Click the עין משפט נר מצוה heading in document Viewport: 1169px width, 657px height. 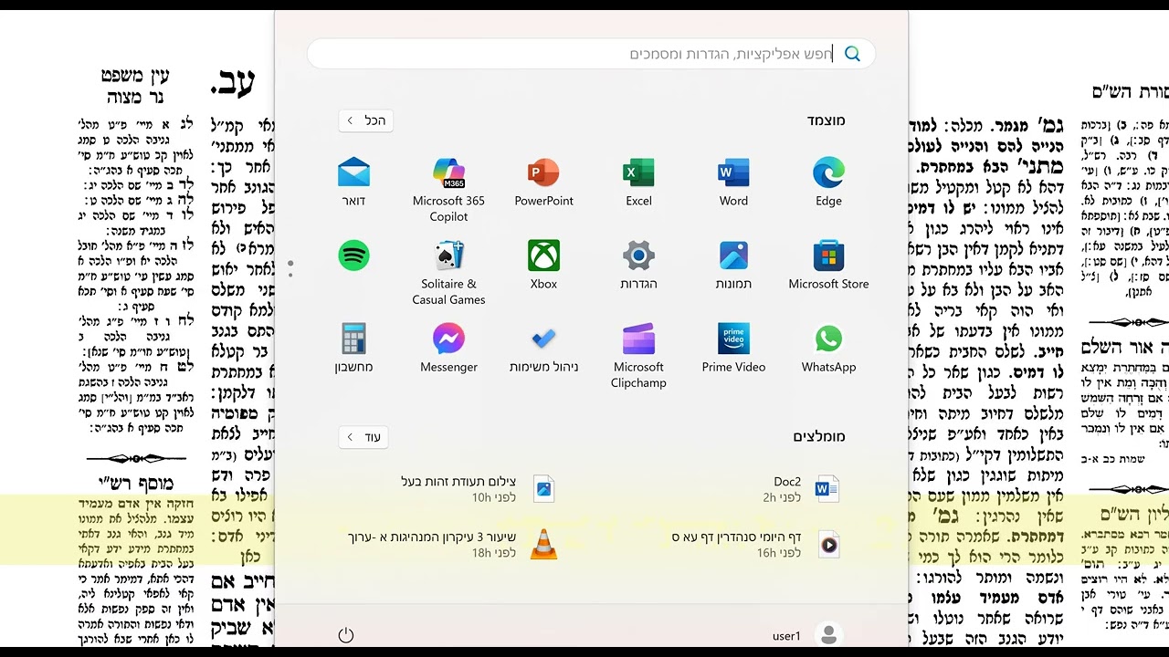point(135,86)
